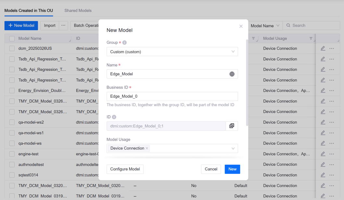Switch to the Shared Models tab
Viewport: 344px width, 200px height.
pos(78,11)
